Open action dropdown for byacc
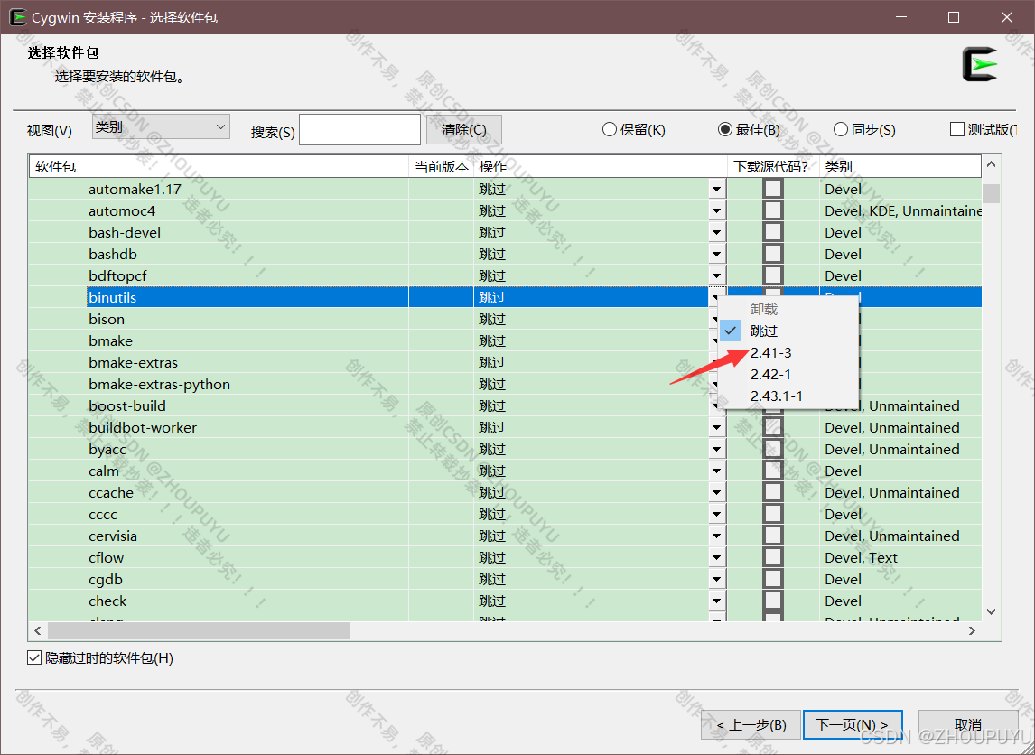Image resolution: width=1035 pixels, height=755 pixels. [x=717, y=450]
